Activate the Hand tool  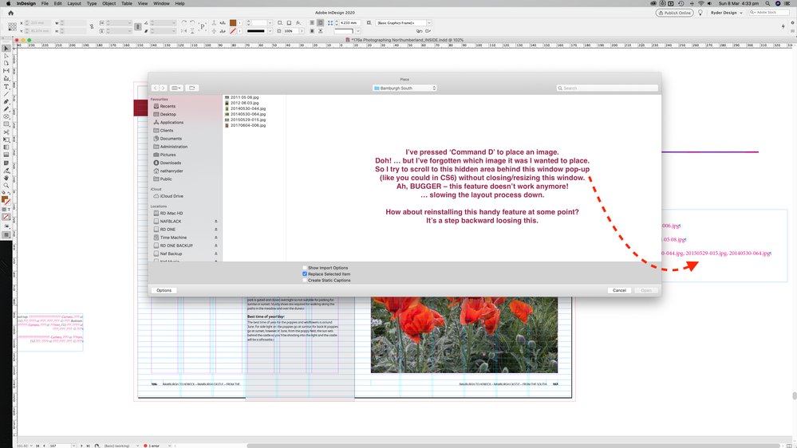click(x=6, y=179)
